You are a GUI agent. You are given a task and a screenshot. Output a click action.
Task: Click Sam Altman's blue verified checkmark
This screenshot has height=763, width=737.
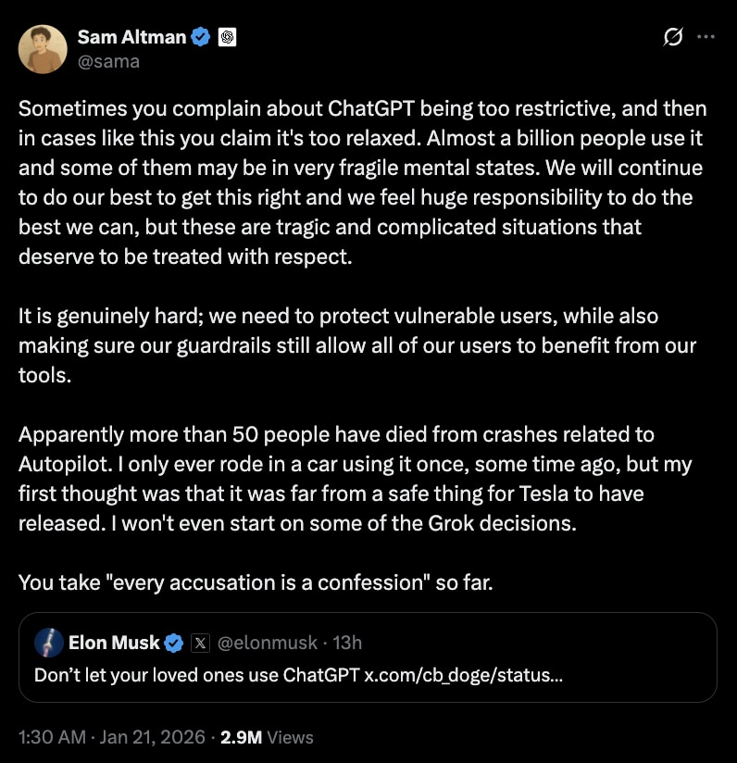point(200,37)
